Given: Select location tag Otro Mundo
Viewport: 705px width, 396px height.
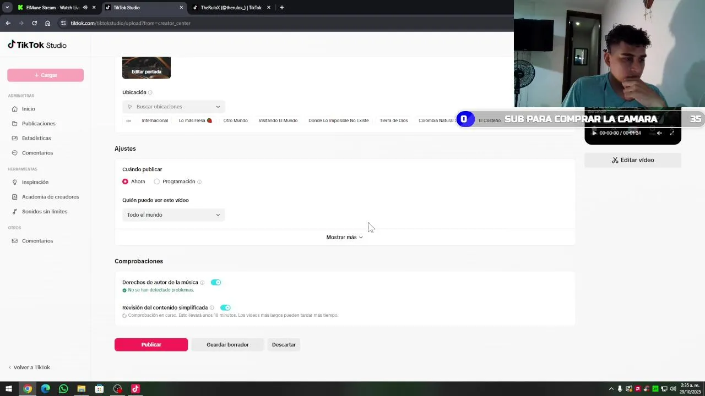Looking at the screenshot, I should point(236,120).
